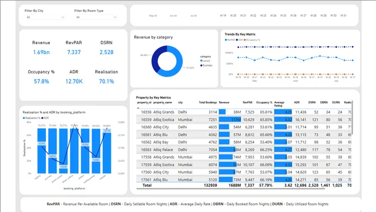
Task: Open the Filter By Room Type dropdown
Action: pyautogui.click(x=96, y=17)
